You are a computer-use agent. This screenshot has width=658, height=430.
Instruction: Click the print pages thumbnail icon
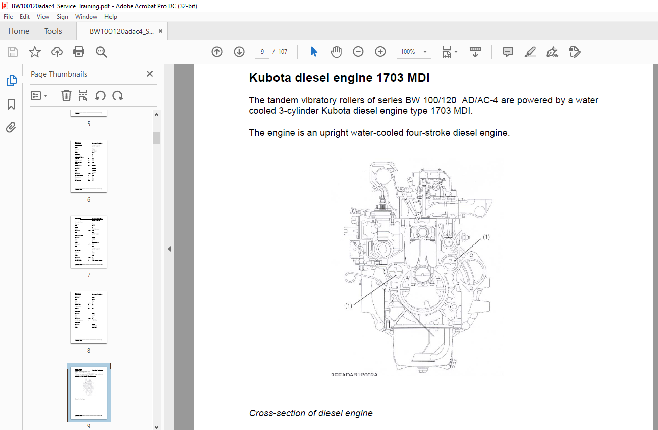83,95
